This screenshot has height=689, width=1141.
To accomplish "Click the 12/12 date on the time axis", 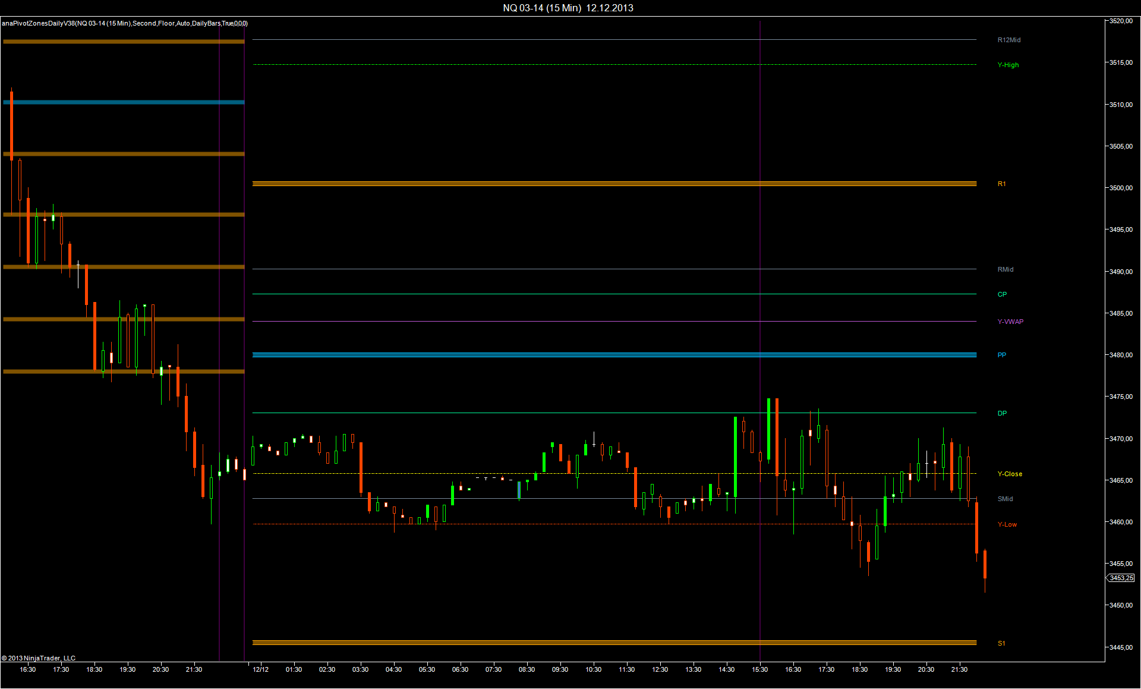I will pyautogui.click(x=260, y=669).
